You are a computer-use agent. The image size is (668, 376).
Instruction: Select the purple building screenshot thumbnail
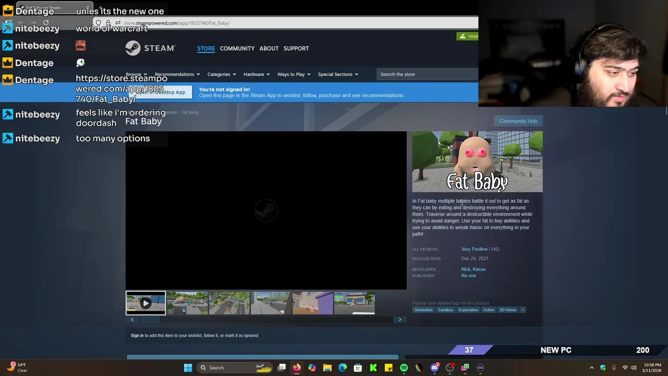click(x=313, y=303)
